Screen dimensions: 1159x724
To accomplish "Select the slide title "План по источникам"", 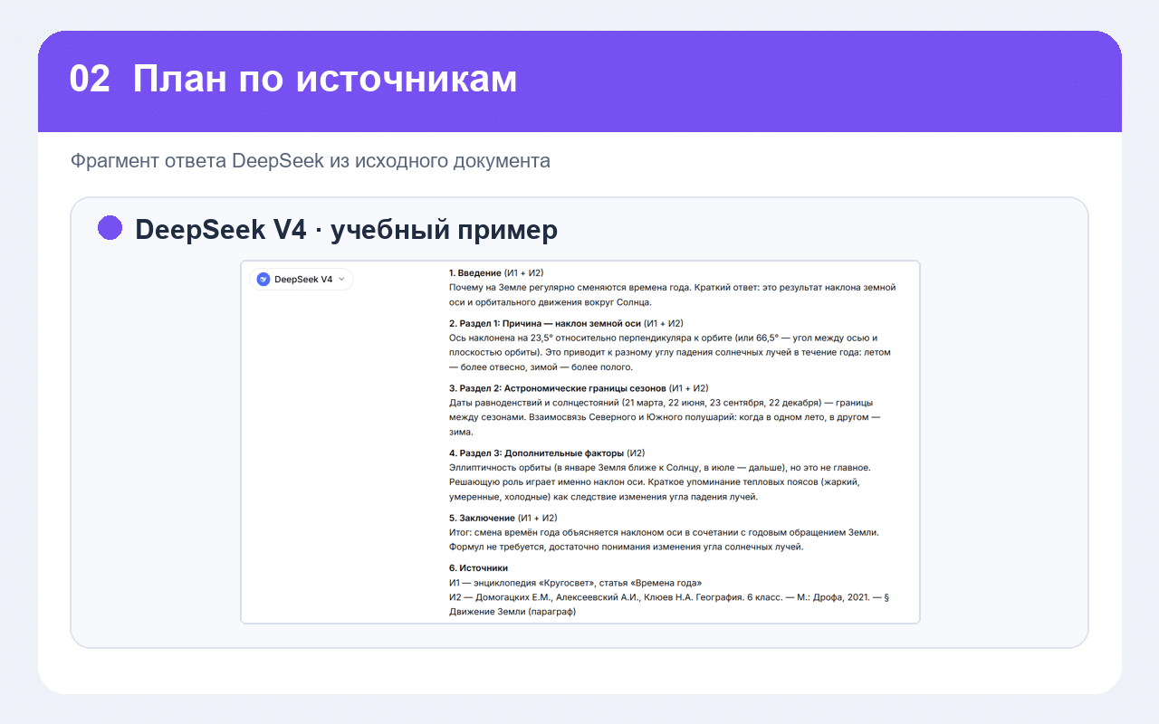I will pos(325,80).
